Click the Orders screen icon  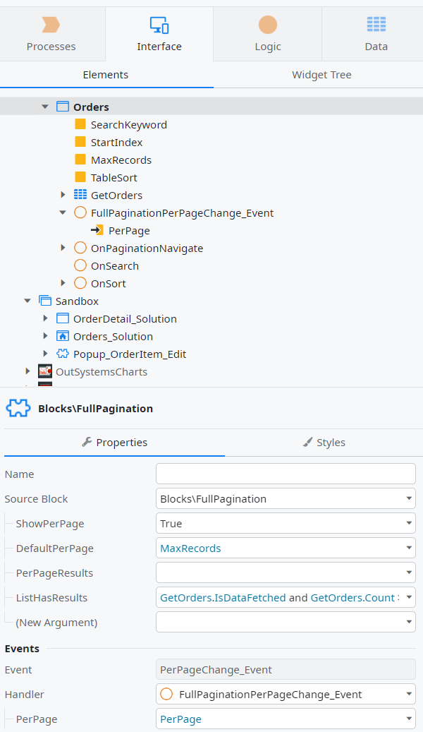click(63, 107)
